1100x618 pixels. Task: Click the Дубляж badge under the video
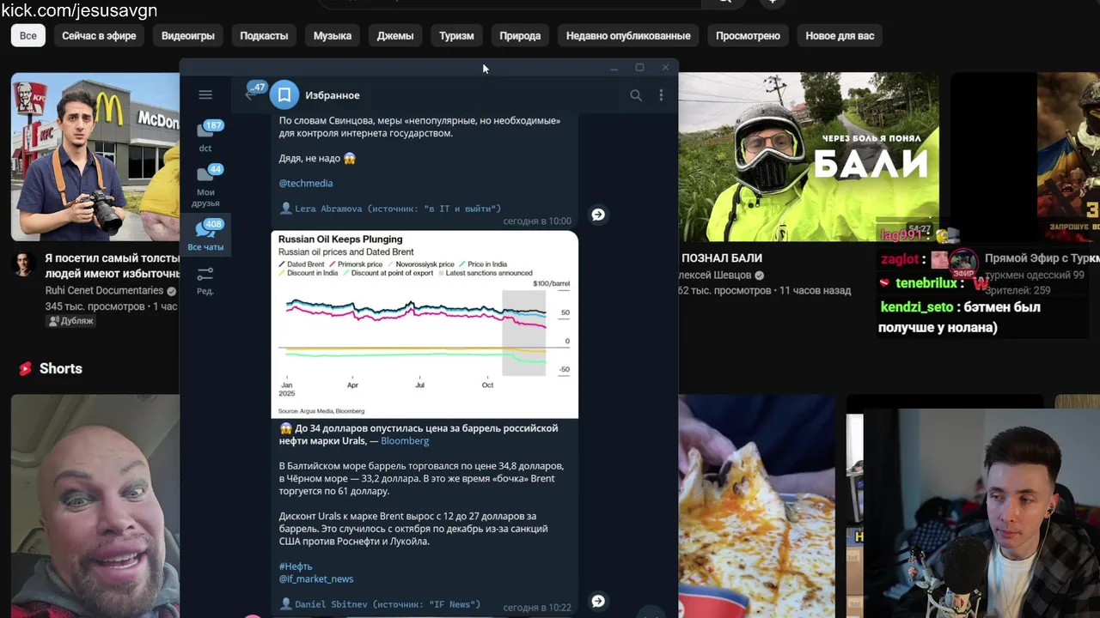click(x=71, y=321)
